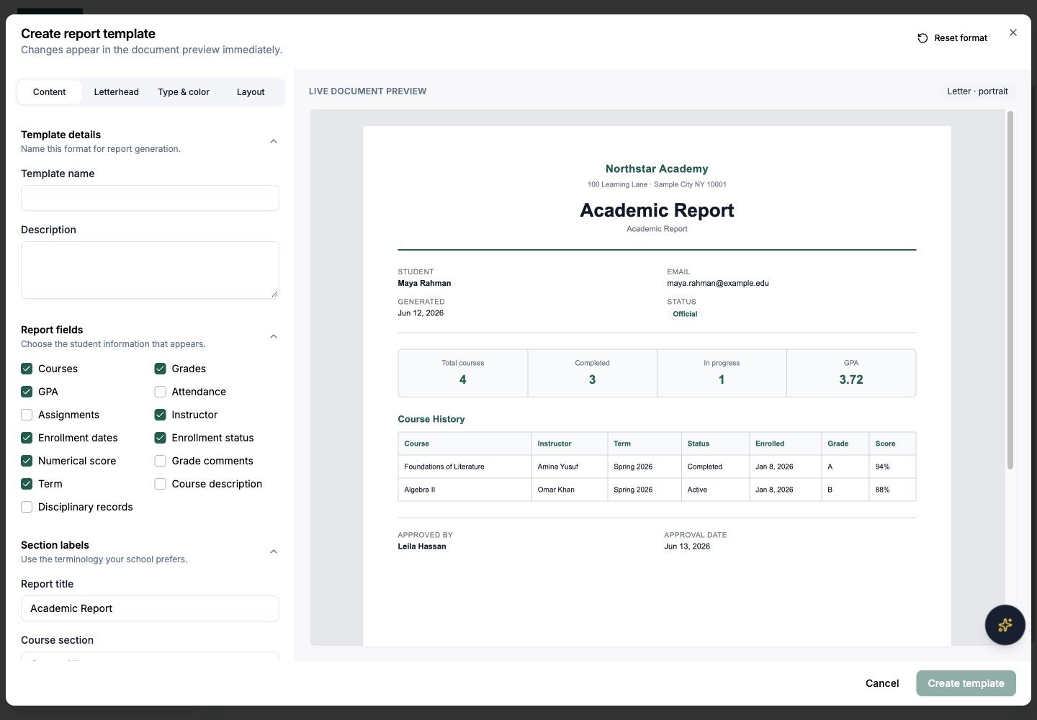Click the Description text area

point(150,270)
